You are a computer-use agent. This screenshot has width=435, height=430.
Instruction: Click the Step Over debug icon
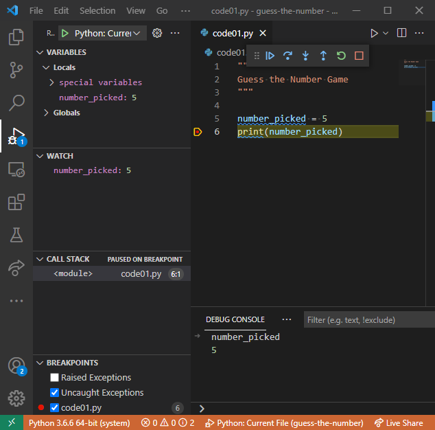tap(288, 56)
